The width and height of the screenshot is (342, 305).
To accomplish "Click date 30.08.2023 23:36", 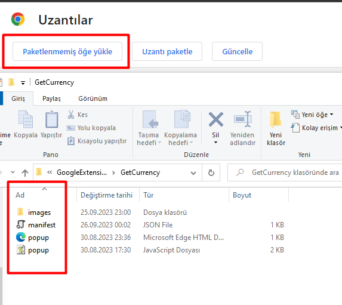I will pos(106,238).
